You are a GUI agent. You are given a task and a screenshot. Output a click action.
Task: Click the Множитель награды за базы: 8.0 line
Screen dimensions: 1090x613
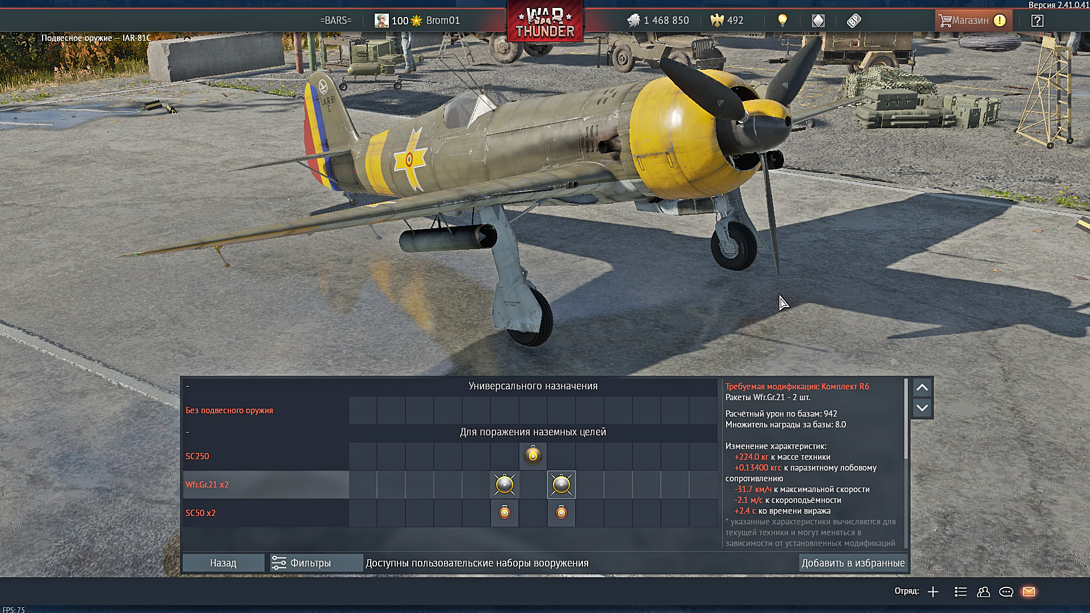(x=786, y=425)
